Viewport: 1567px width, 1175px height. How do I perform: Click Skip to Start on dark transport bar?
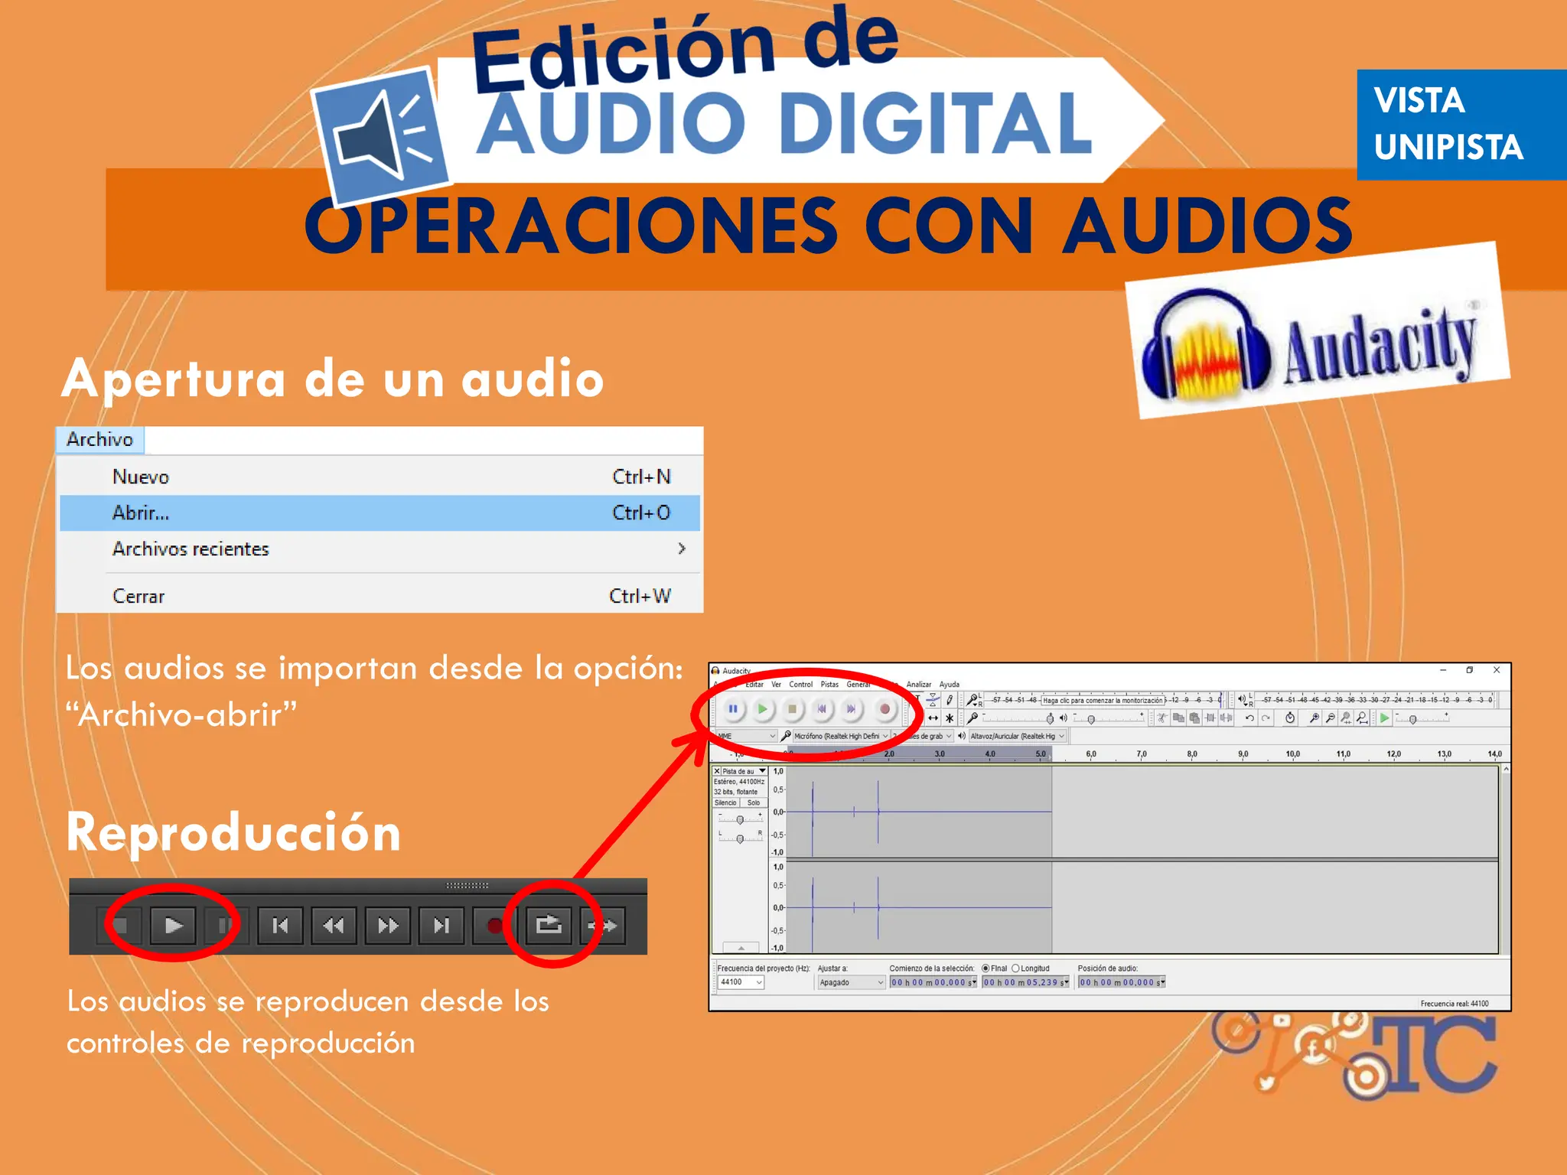280,926
